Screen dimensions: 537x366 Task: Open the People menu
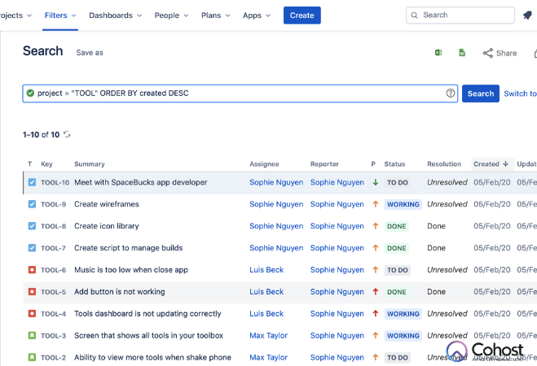171,15
